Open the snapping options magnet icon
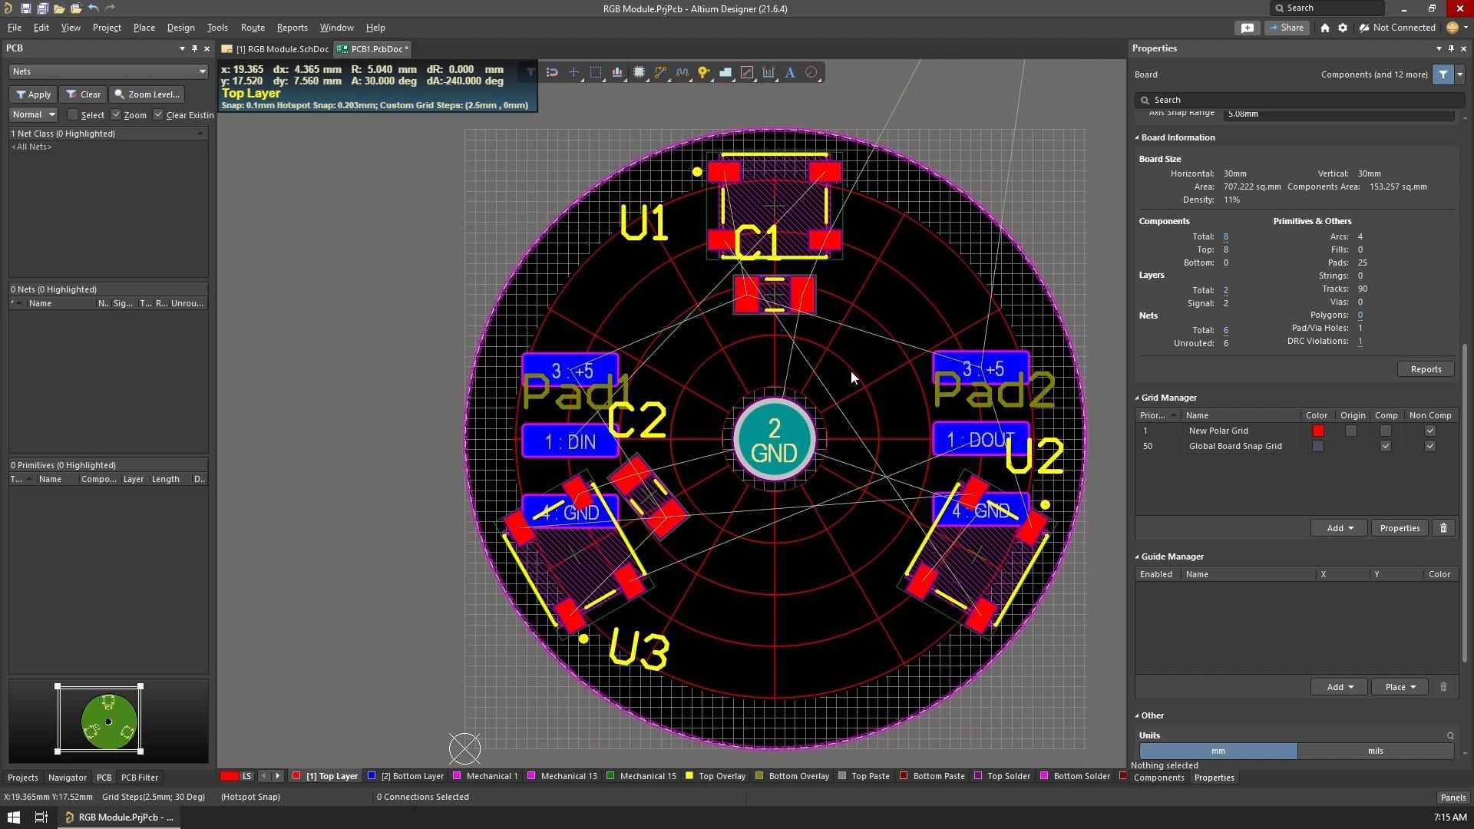This screenshot has width=1474, height=829. tap(551, 72)
